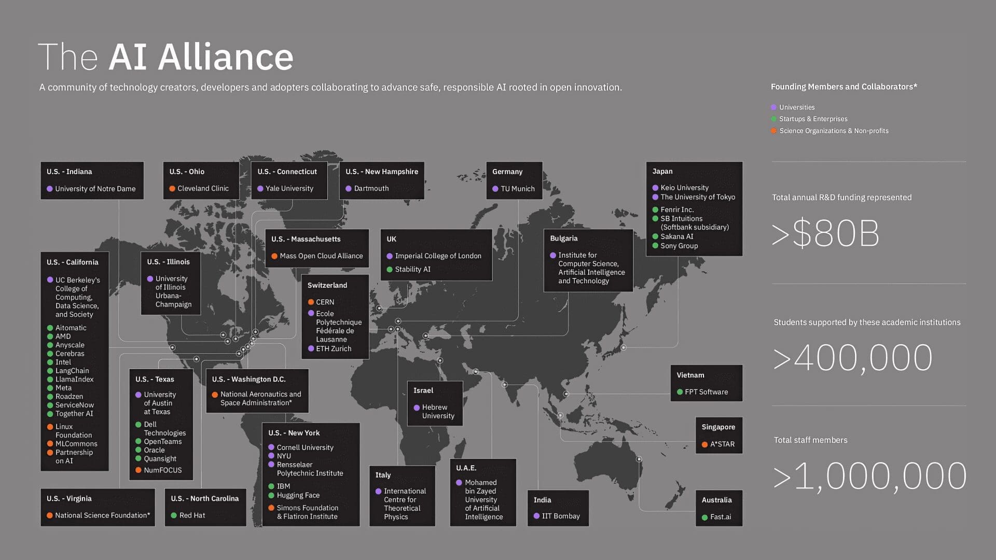Click "IBM" in New York box
Image resolution: width=996 pixels, height=560 pixels.
(283, 486)
